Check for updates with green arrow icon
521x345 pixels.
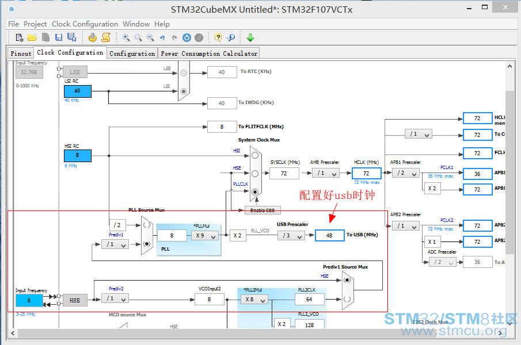pyautogui.click(x=250, y=38)
